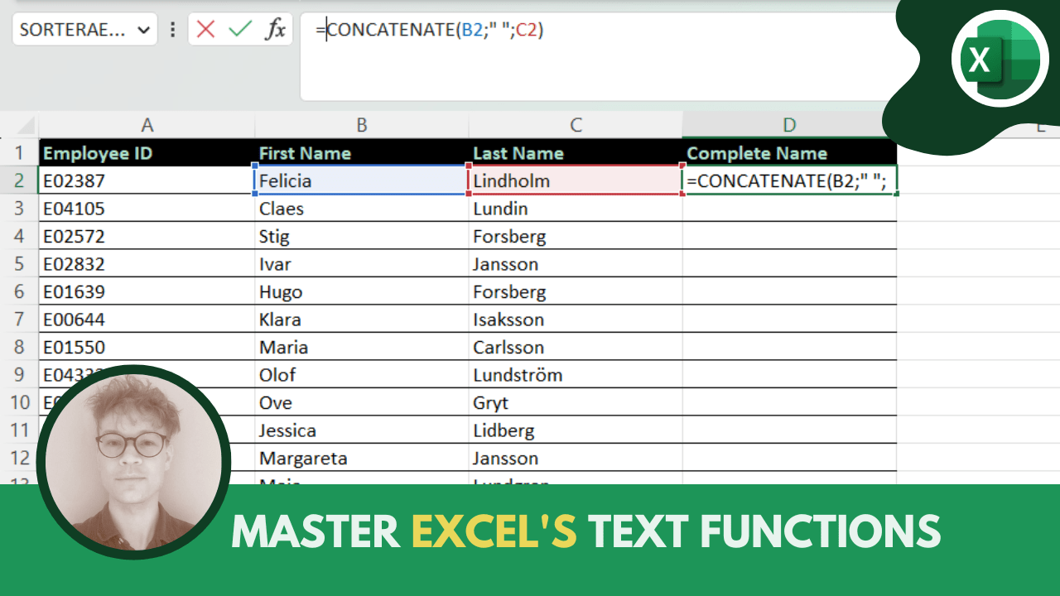
Task: Select the cell with Employee ID E04105
Action: click(147, 209)
